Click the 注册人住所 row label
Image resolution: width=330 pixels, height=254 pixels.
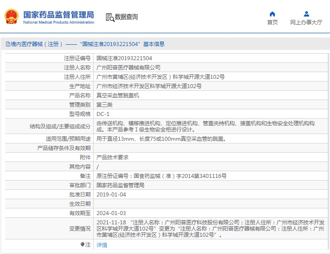(x=77, y=77)
